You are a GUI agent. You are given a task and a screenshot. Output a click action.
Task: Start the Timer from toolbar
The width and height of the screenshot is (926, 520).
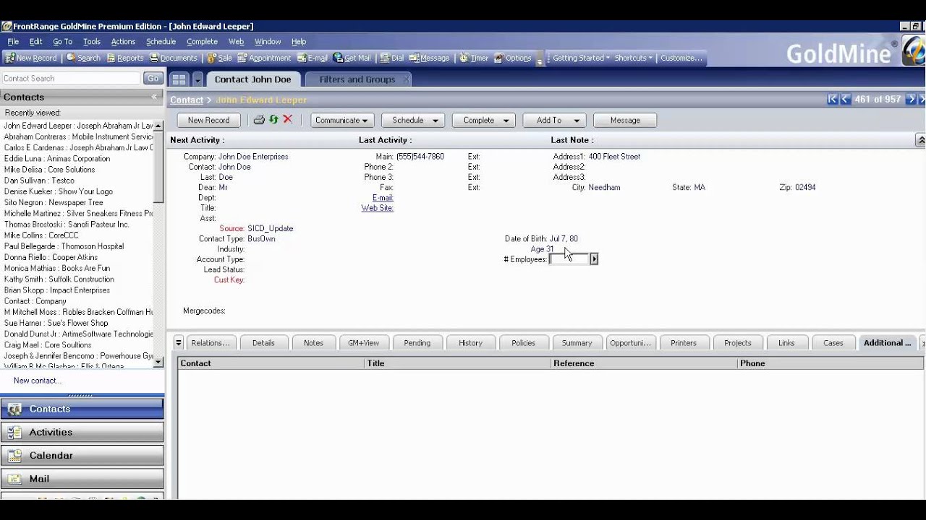point(473,58)
